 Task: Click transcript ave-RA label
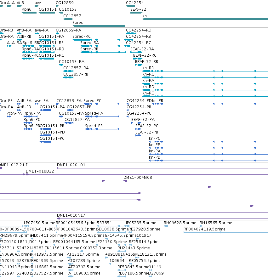coord(42,30)
